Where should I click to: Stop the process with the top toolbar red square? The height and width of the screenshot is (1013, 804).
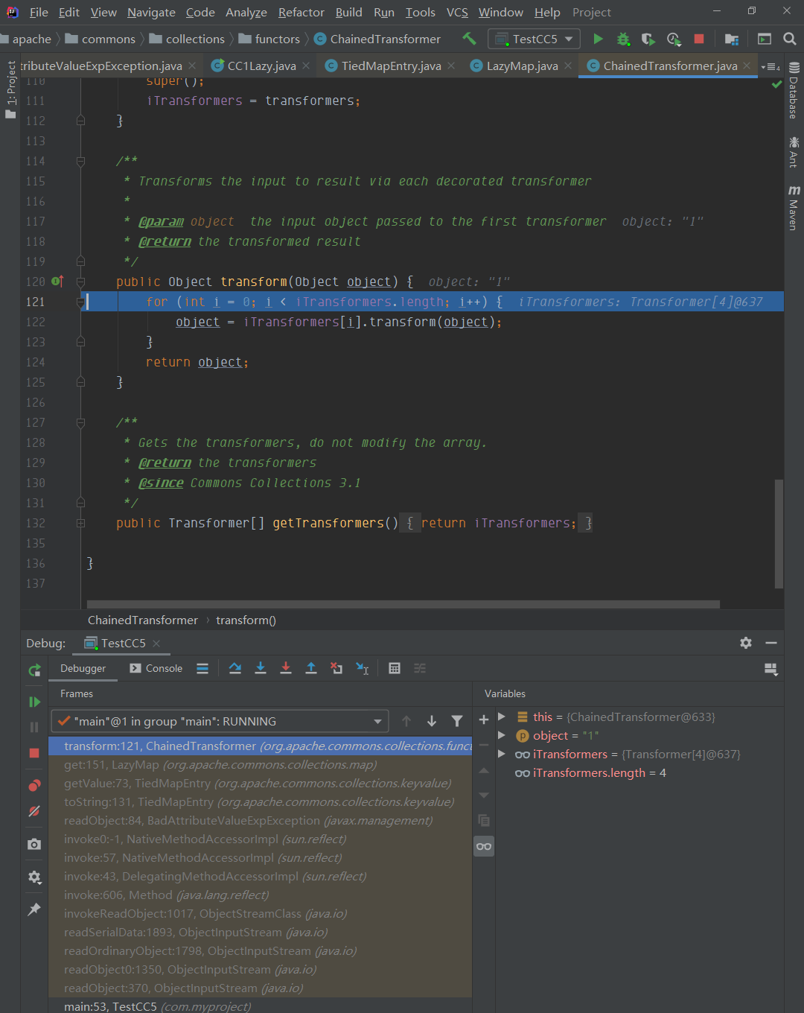click(x=699, y=39)
